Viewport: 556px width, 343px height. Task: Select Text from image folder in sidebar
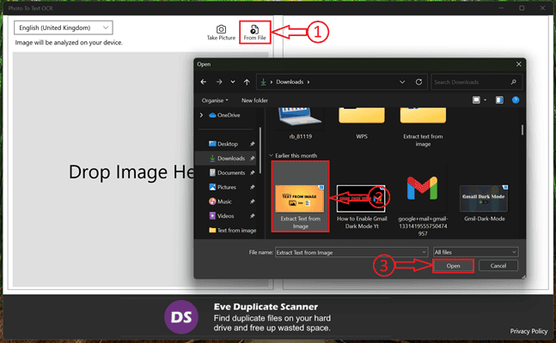pos(233,231)
